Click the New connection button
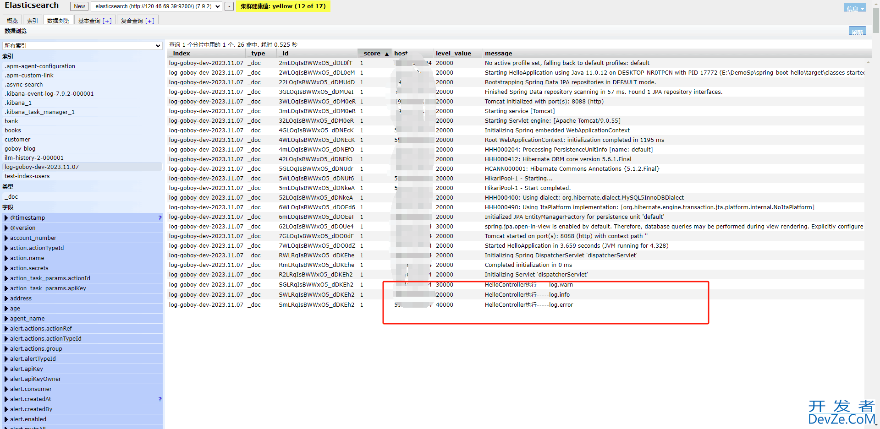880x429 pixels. click(x=79, y=6)
